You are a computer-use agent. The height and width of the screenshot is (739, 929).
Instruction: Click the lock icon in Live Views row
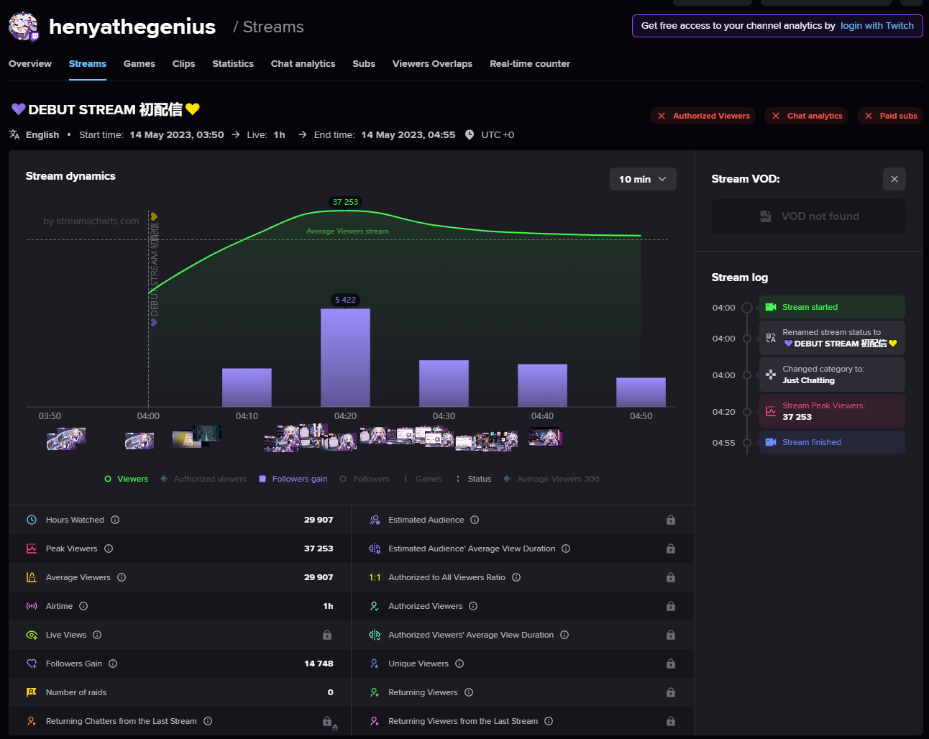pos(327,635)
